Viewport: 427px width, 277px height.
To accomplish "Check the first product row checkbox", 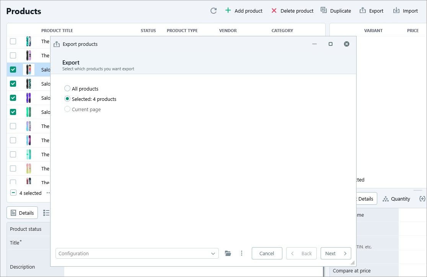I will click(x=13, y=41).
